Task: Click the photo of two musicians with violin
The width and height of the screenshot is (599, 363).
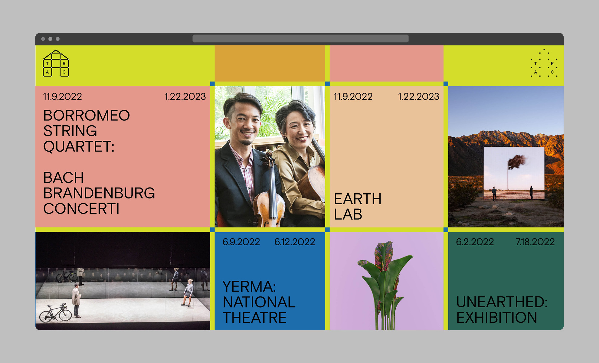Action: point(270,157)
